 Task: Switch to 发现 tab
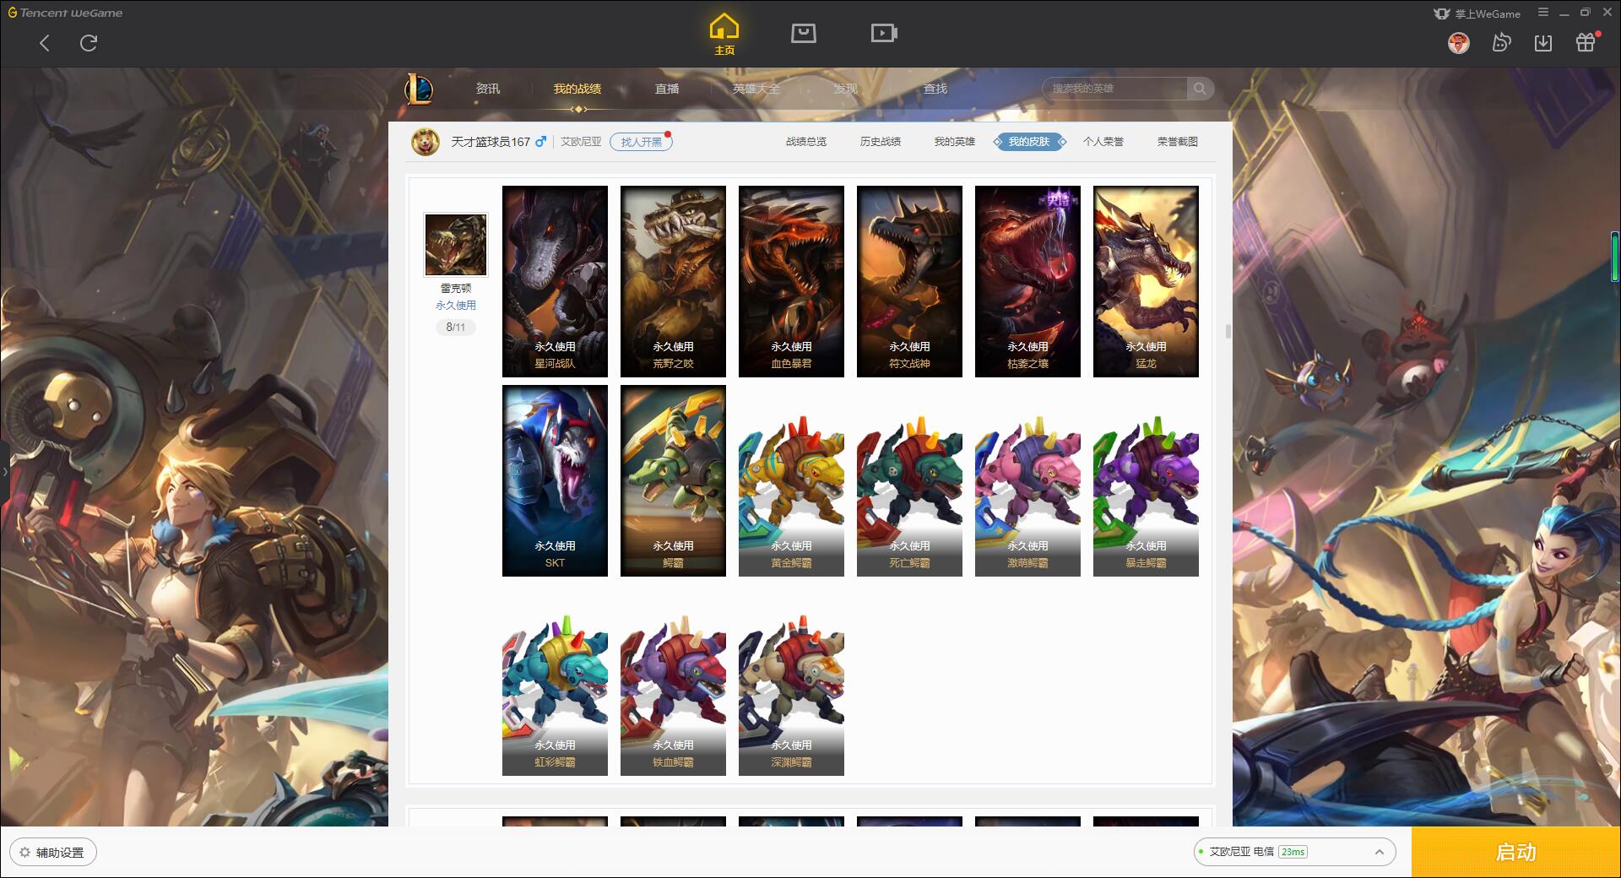pos(846,89)
